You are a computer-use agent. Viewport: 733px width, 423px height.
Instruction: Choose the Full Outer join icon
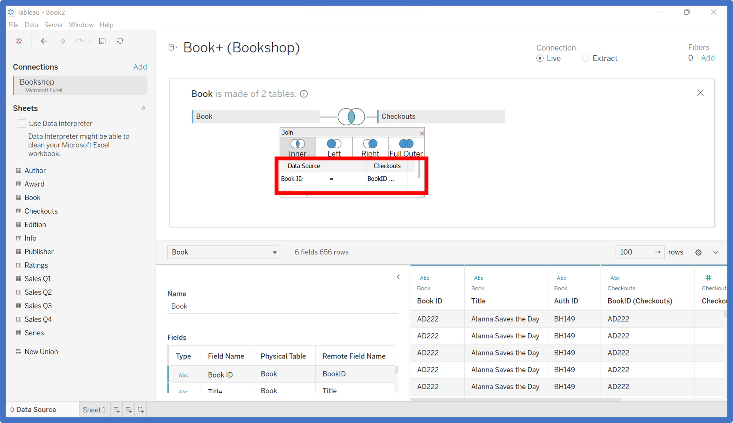point(406,144)
